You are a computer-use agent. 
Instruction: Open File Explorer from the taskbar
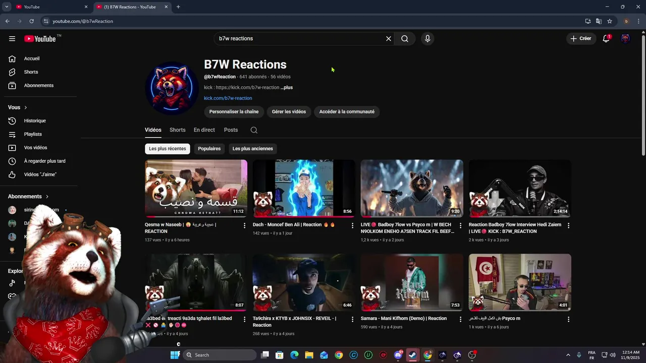click(309, 355)
